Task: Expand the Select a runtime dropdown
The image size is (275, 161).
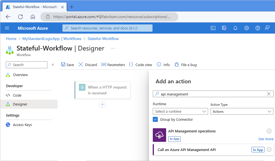Action: 180,111
